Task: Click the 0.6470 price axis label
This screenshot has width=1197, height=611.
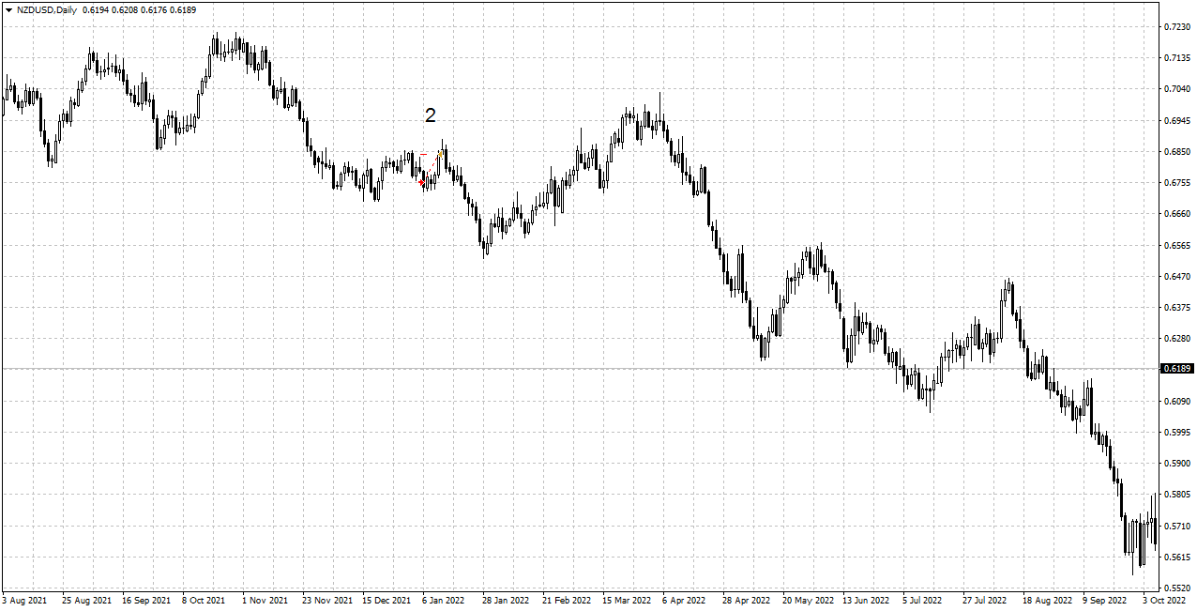Action: 1178,276
